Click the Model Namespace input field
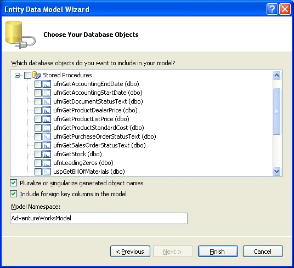The width and height of the screenshot is (294, 268). 99,218
